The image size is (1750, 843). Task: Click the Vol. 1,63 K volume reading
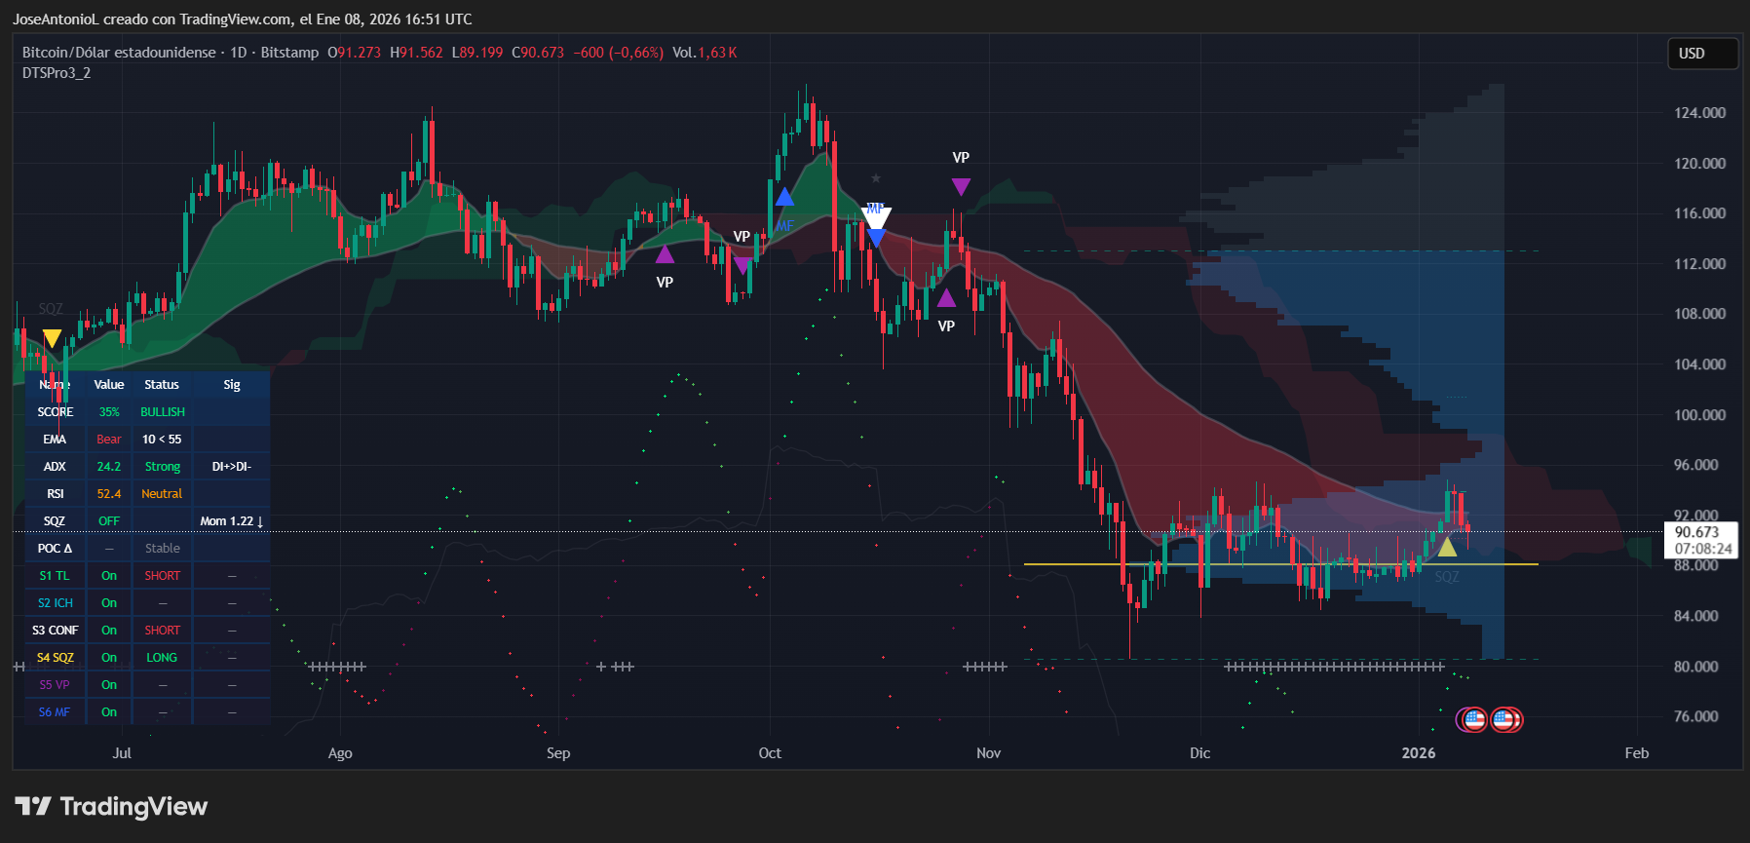(x=704, y=53)
